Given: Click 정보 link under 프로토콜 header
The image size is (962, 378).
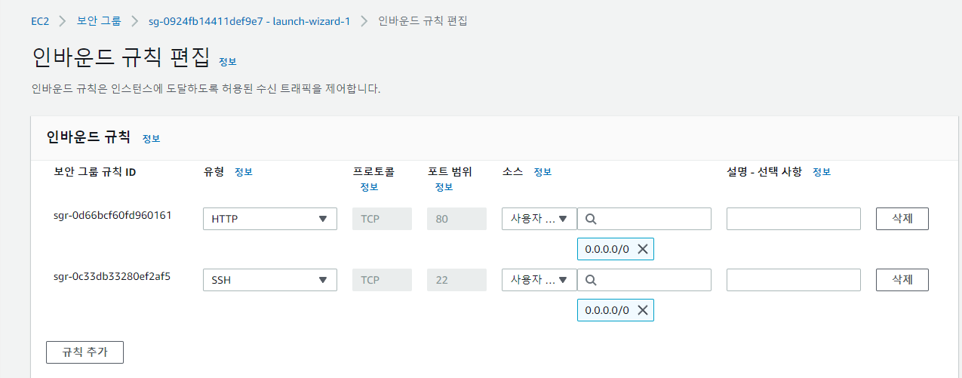Looking at the screenshot, I should click(x=370, y=187).
